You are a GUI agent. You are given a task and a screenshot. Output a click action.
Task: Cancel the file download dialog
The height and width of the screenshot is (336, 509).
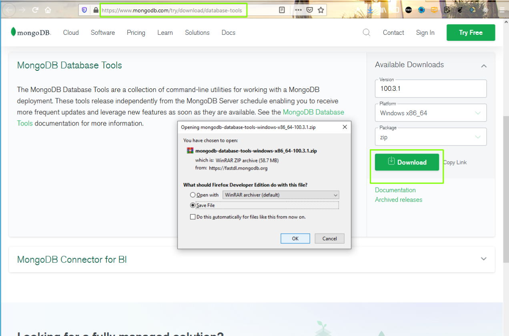(x=329, y=238)
